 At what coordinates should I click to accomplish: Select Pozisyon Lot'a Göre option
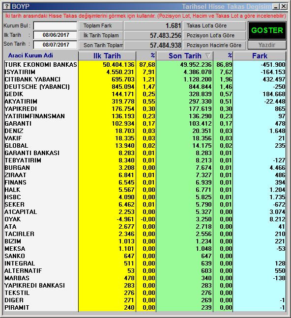[x=214, y=35]
